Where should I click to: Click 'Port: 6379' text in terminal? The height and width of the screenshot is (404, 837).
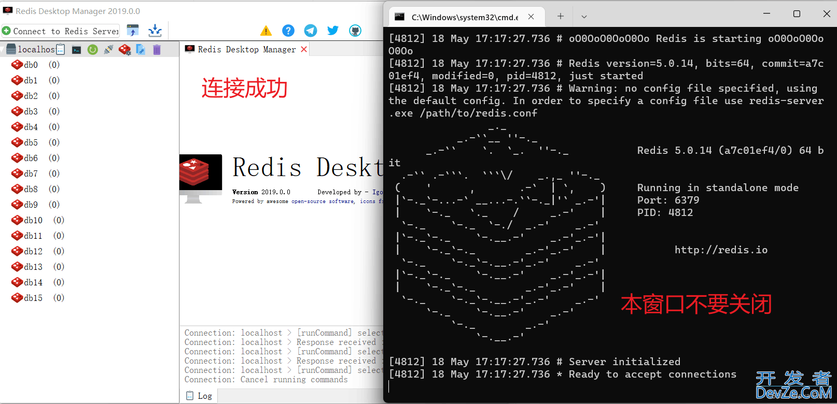point(668,200)
